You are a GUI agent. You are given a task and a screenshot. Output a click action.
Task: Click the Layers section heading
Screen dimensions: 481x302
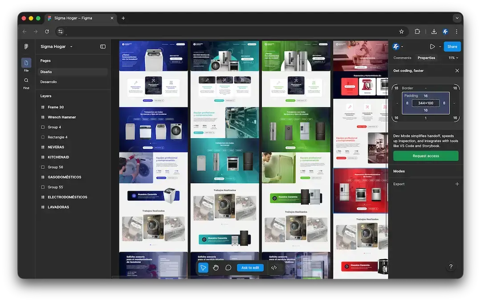[46, 96]
